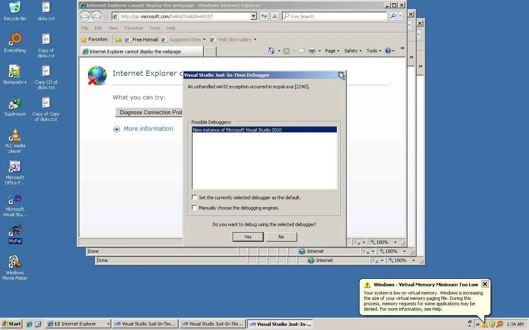Click the Stop (red X) button in IE
The height and width of the screenshot is (330, 529).
tap(274, 16)
